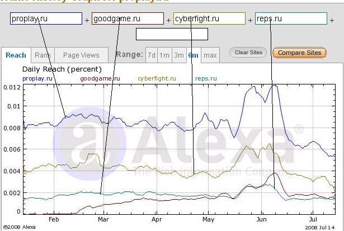This screenshot has width=344, height=231.
Task: Click the 0.01 y-axis value
Action: (14, 106)
